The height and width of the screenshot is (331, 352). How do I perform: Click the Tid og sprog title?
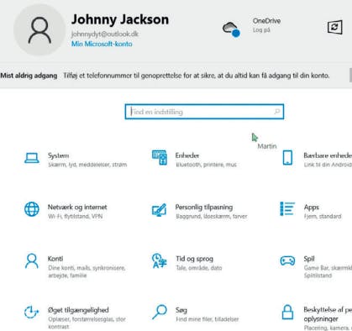pos(194,259)
